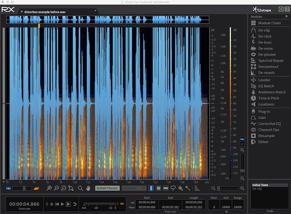
Task: Adjust the waveform/spectrogram opacity slider
Action: [24, 188]
